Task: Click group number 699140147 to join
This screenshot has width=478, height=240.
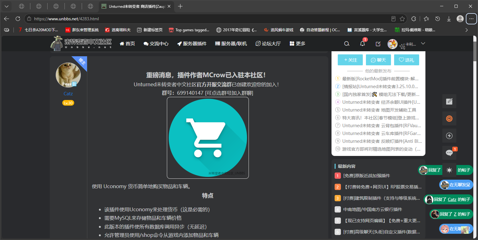Action: 190,93
